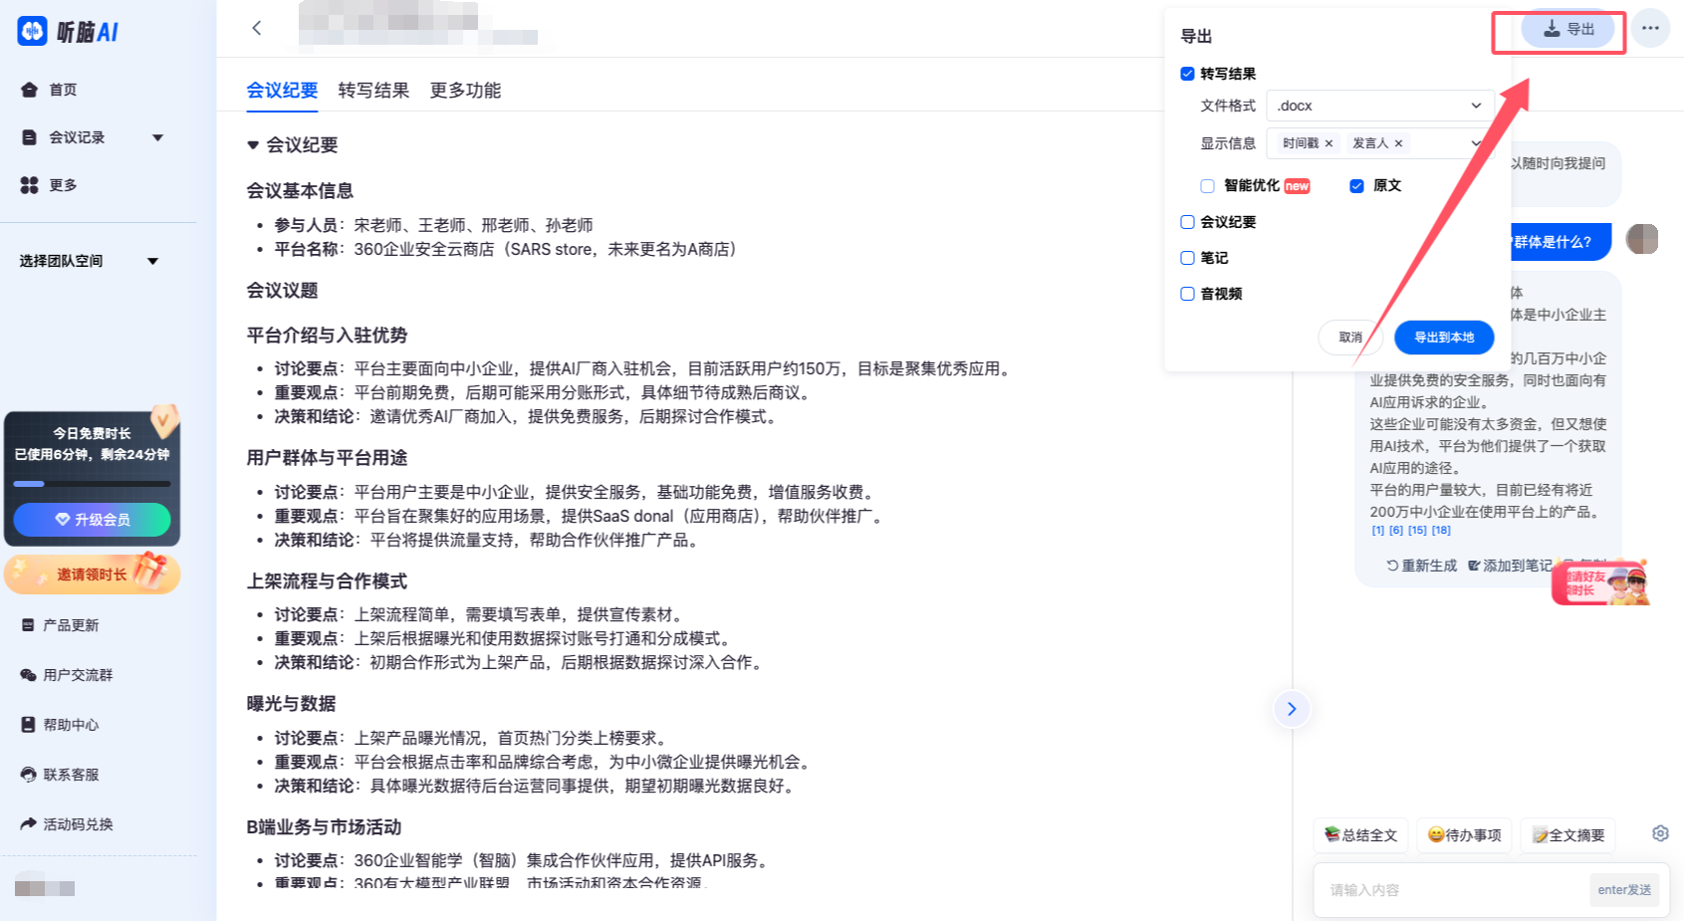The height and width of the screenshot is (921, 1684).
Task: Click the home icon in sidebar
Action: click(x=30, y=90)
